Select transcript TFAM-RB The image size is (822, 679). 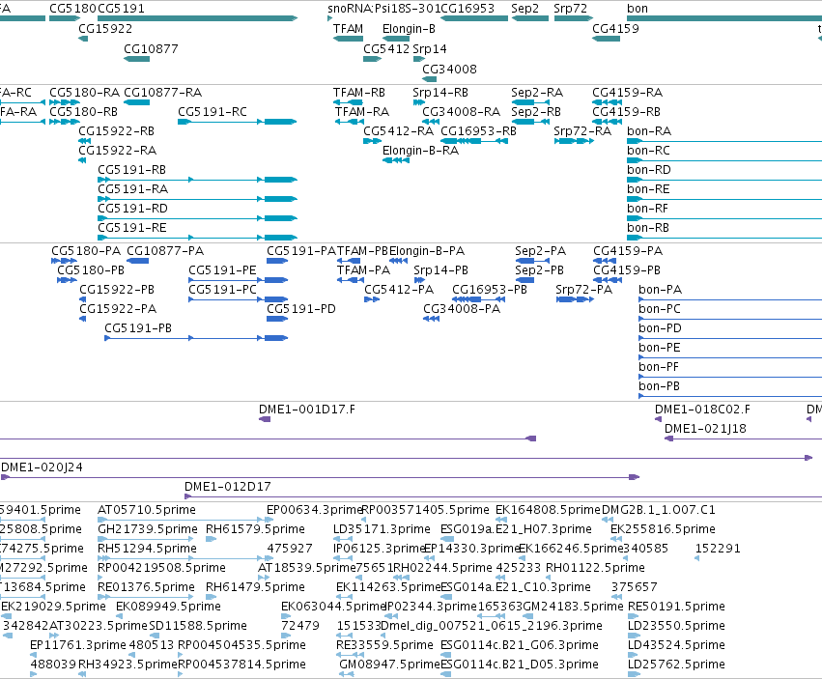[348, 102]
